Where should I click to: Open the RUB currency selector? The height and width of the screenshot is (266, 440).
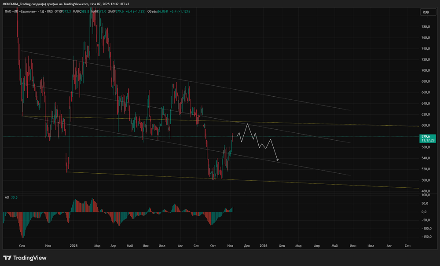425,13
